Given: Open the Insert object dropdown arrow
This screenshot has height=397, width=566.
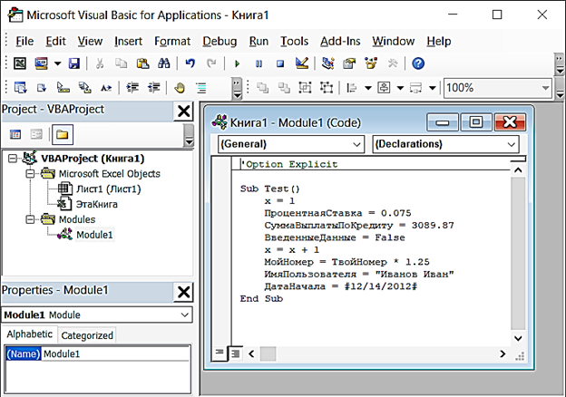Looking at the screenshot, I should [57, 63].
